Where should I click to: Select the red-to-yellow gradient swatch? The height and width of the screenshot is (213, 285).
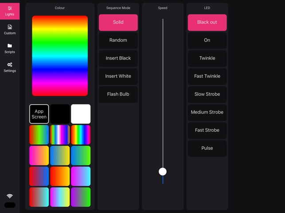pos(60,176)
